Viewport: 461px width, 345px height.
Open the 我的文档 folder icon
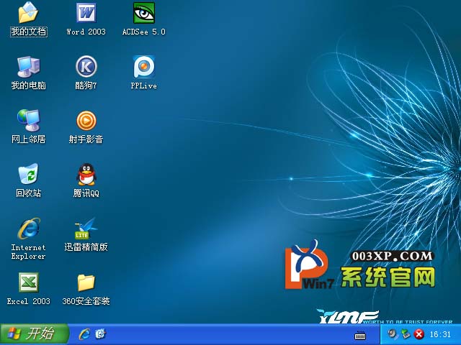pos(28,13)
